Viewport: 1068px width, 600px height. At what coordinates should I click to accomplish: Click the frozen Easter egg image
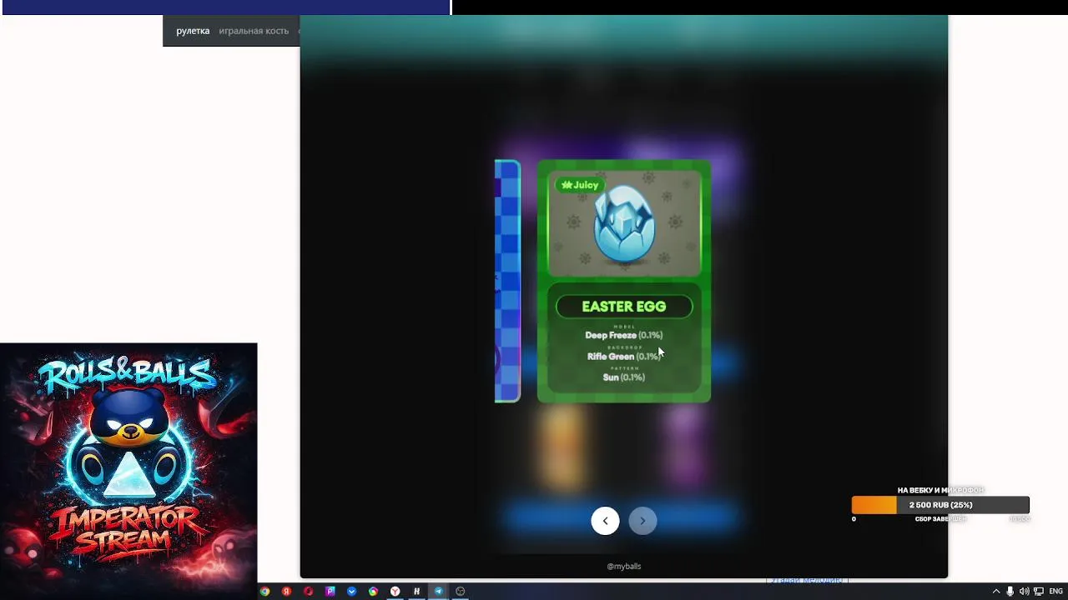click(x=624, y=223)
